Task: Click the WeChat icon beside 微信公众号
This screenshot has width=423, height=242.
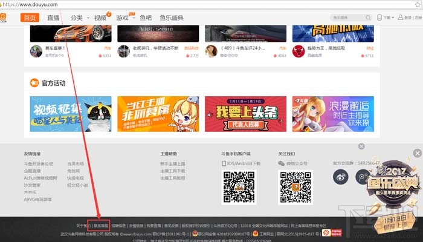Action: (x=281, y=163)
